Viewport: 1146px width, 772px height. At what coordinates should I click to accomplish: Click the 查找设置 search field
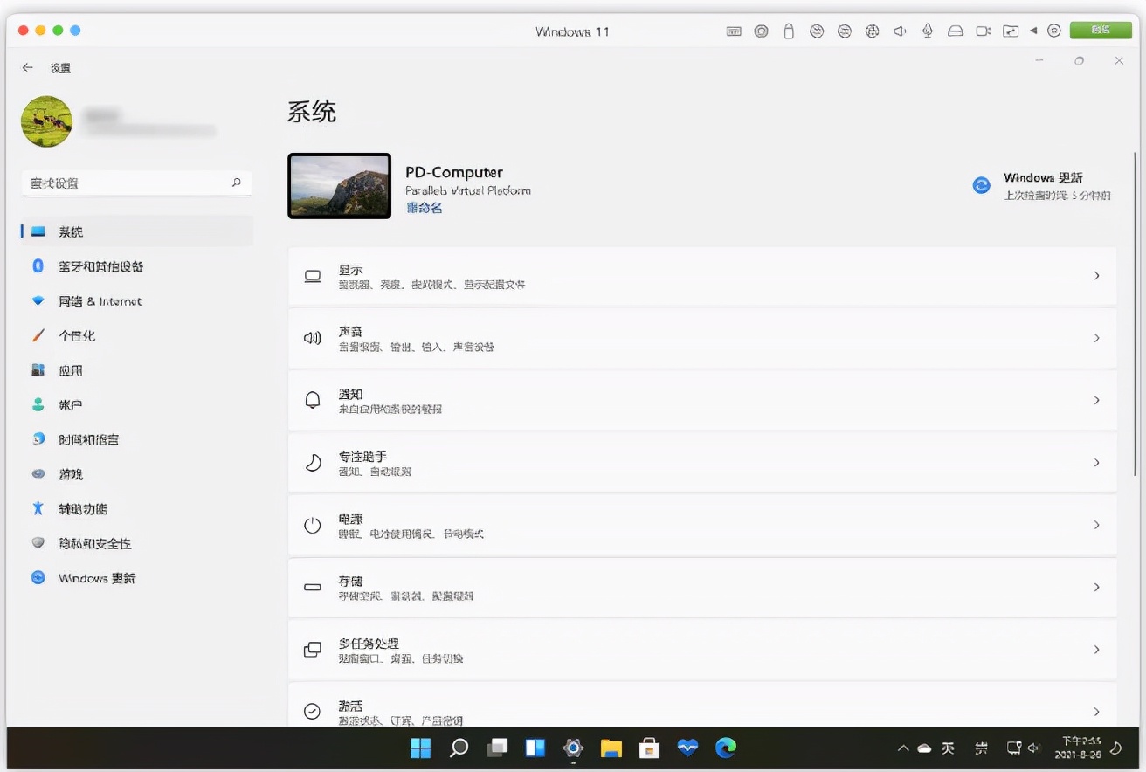[x=136, y=183]
